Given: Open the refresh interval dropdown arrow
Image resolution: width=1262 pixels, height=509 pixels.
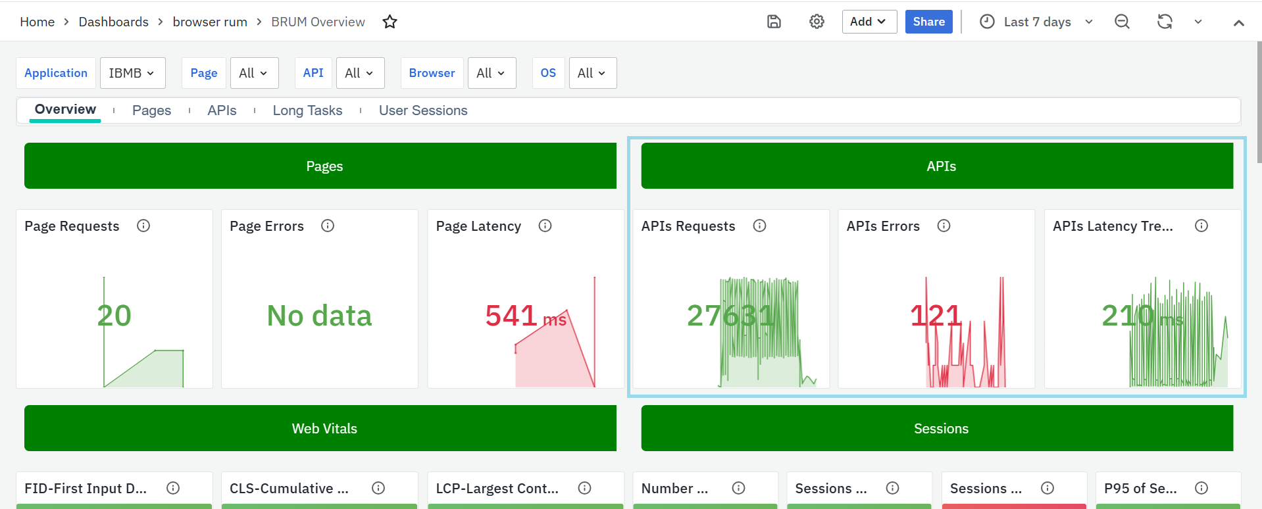Looking at the screenshot, I should 1198,22.
